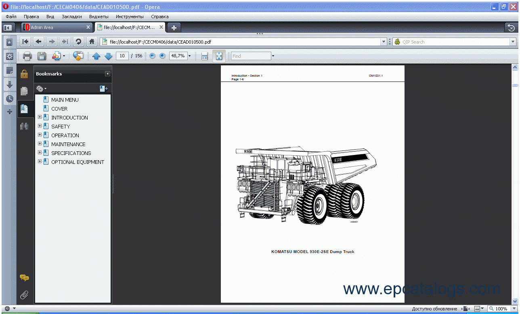Open the address bar history dropdown
Screen dimensions: 520x314
(x=384, y=42)
